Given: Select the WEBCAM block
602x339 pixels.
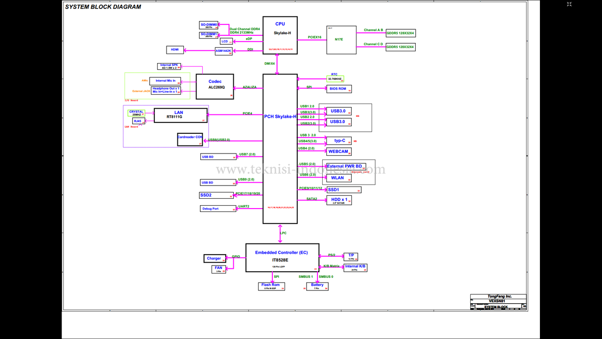Looking at the screenshot, I should click(339, 152).
